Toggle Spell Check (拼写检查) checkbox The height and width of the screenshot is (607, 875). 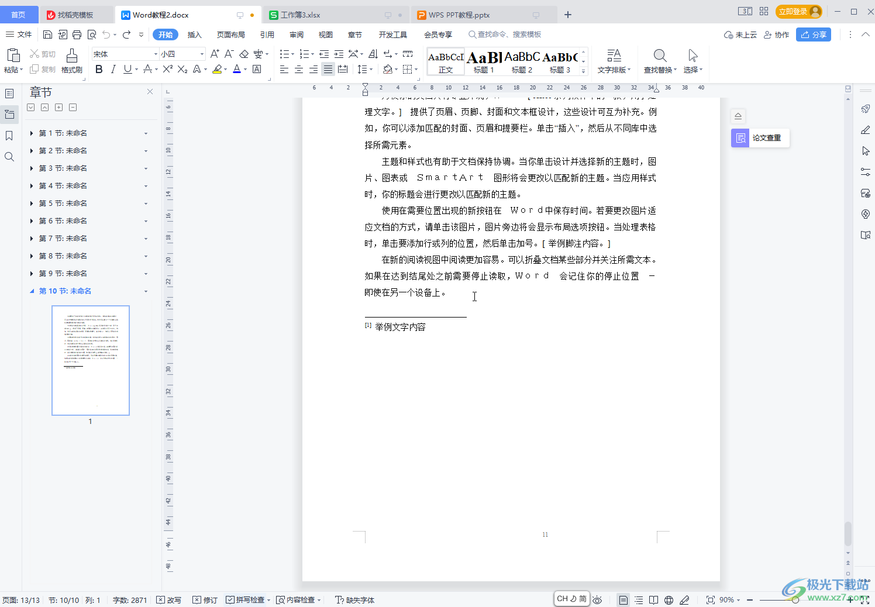coord(230,600)
